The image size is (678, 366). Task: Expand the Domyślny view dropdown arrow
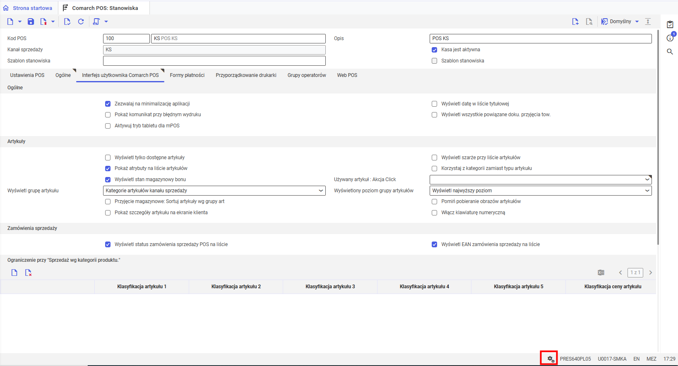637,22
